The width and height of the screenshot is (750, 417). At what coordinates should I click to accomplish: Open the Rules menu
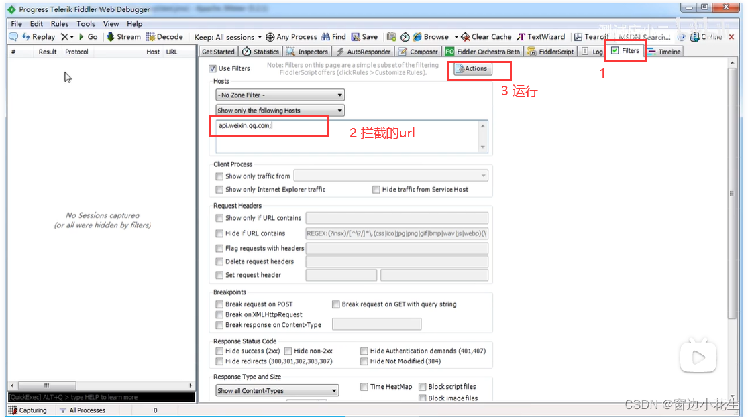tap(60, 24)
